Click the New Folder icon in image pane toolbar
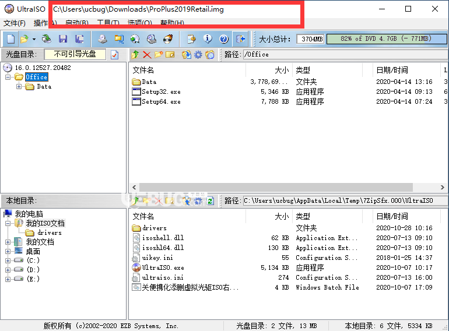 159,54
